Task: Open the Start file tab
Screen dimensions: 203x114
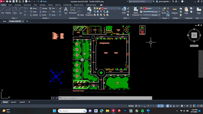Action: (4, 21)
